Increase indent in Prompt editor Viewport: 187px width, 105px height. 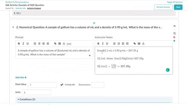point(48,43)
